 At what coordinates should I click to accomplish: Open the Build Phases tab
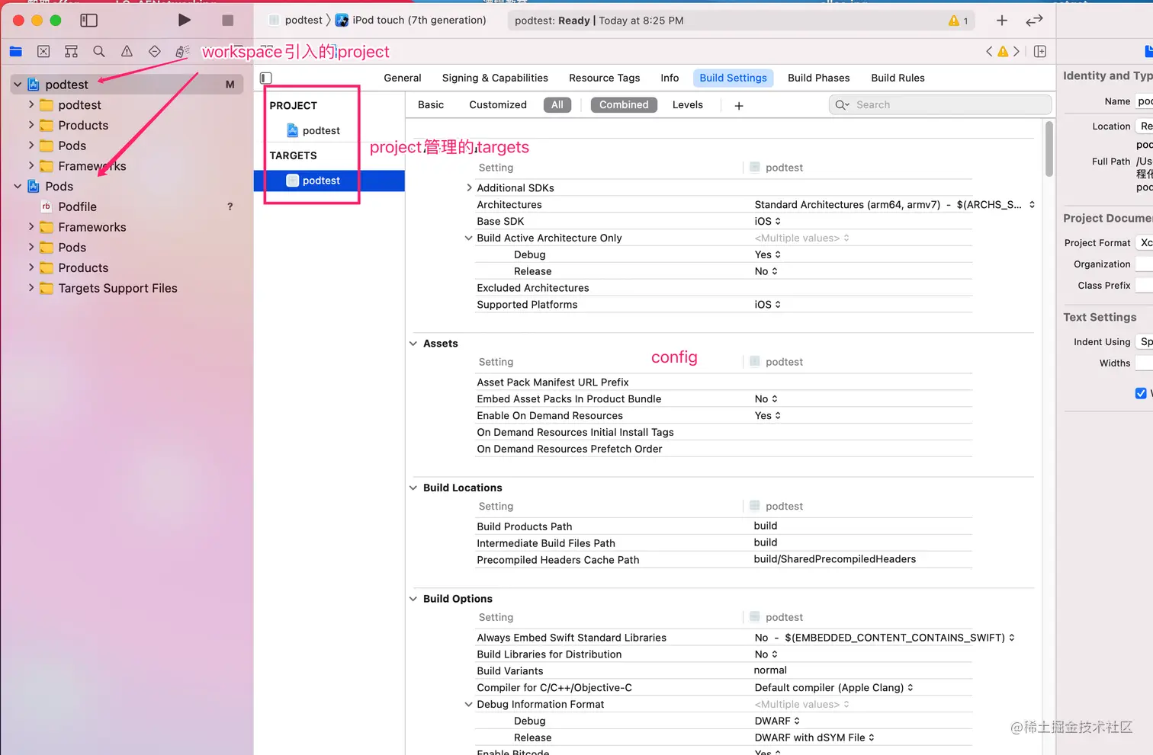(818, 78)
